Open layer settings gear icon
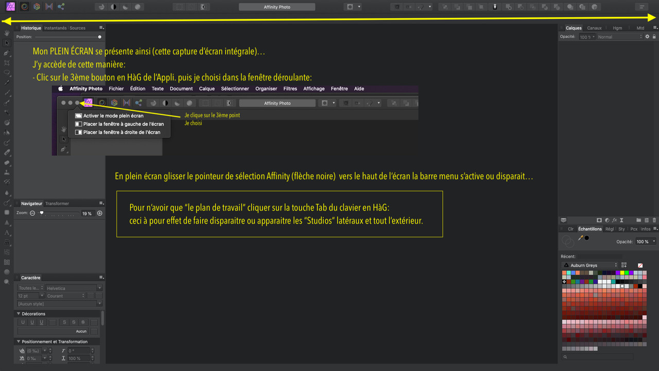The height and width of the screenshot is (371, 659). pos(647,37)
